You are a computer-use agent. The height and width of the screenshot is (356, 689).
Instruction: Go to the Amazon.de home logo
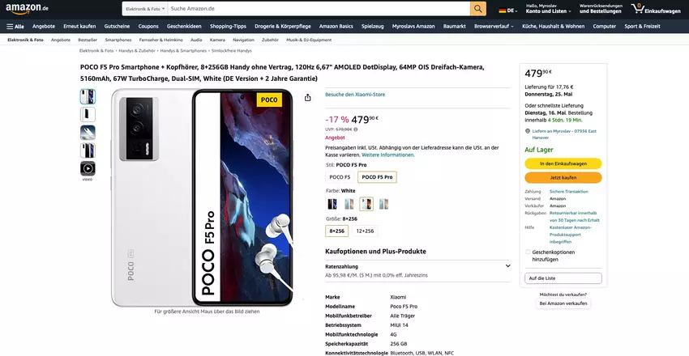pos(27,9)
